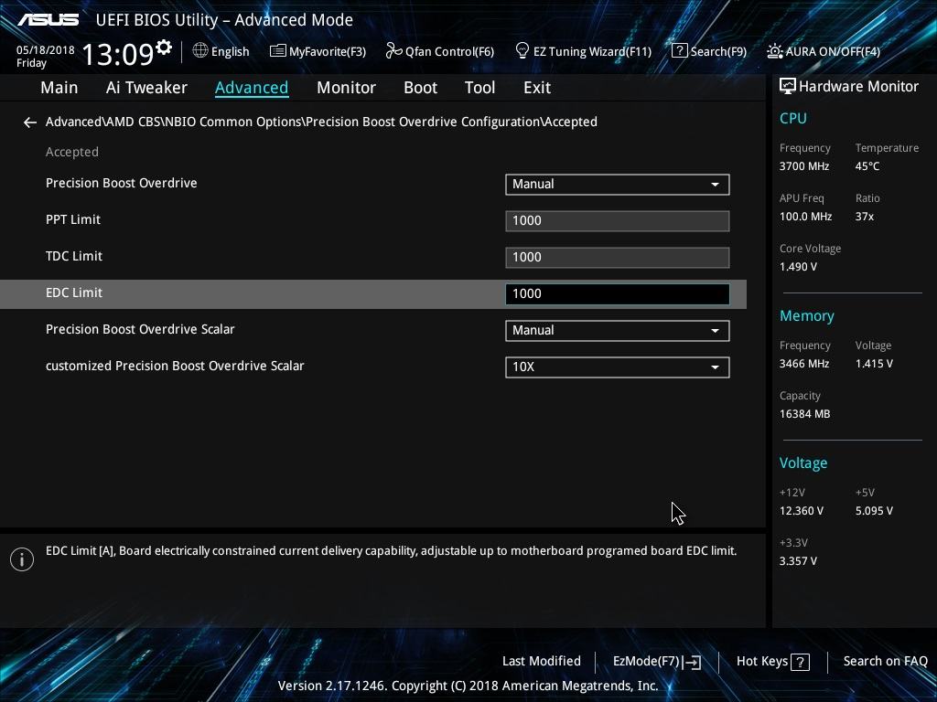Screen dimensions: 937x702
Task: Select the TDC Limit label
Action: pyautogui.click(x=74, y=256)
